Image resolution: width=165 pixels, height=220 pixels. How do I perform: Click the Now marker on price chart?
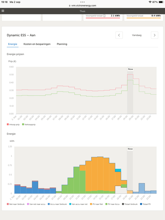click(130, 69)
